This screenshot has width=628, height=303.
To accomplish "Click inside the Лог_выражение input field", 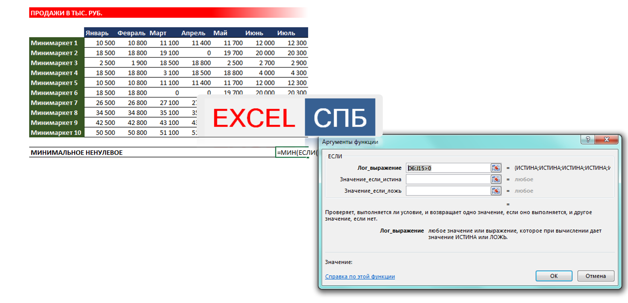I will [448, 168].
